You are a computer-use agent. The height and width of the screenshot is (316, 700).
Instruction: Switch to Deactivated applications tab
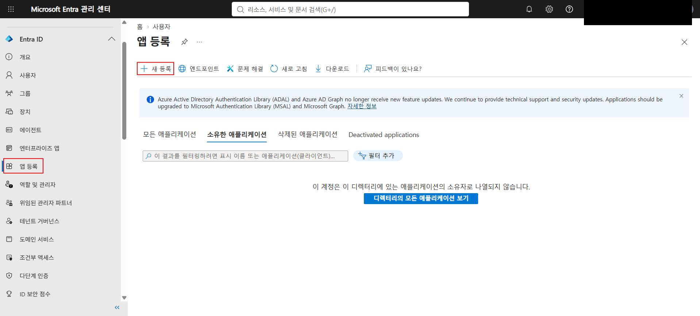(x=384, y=135)
